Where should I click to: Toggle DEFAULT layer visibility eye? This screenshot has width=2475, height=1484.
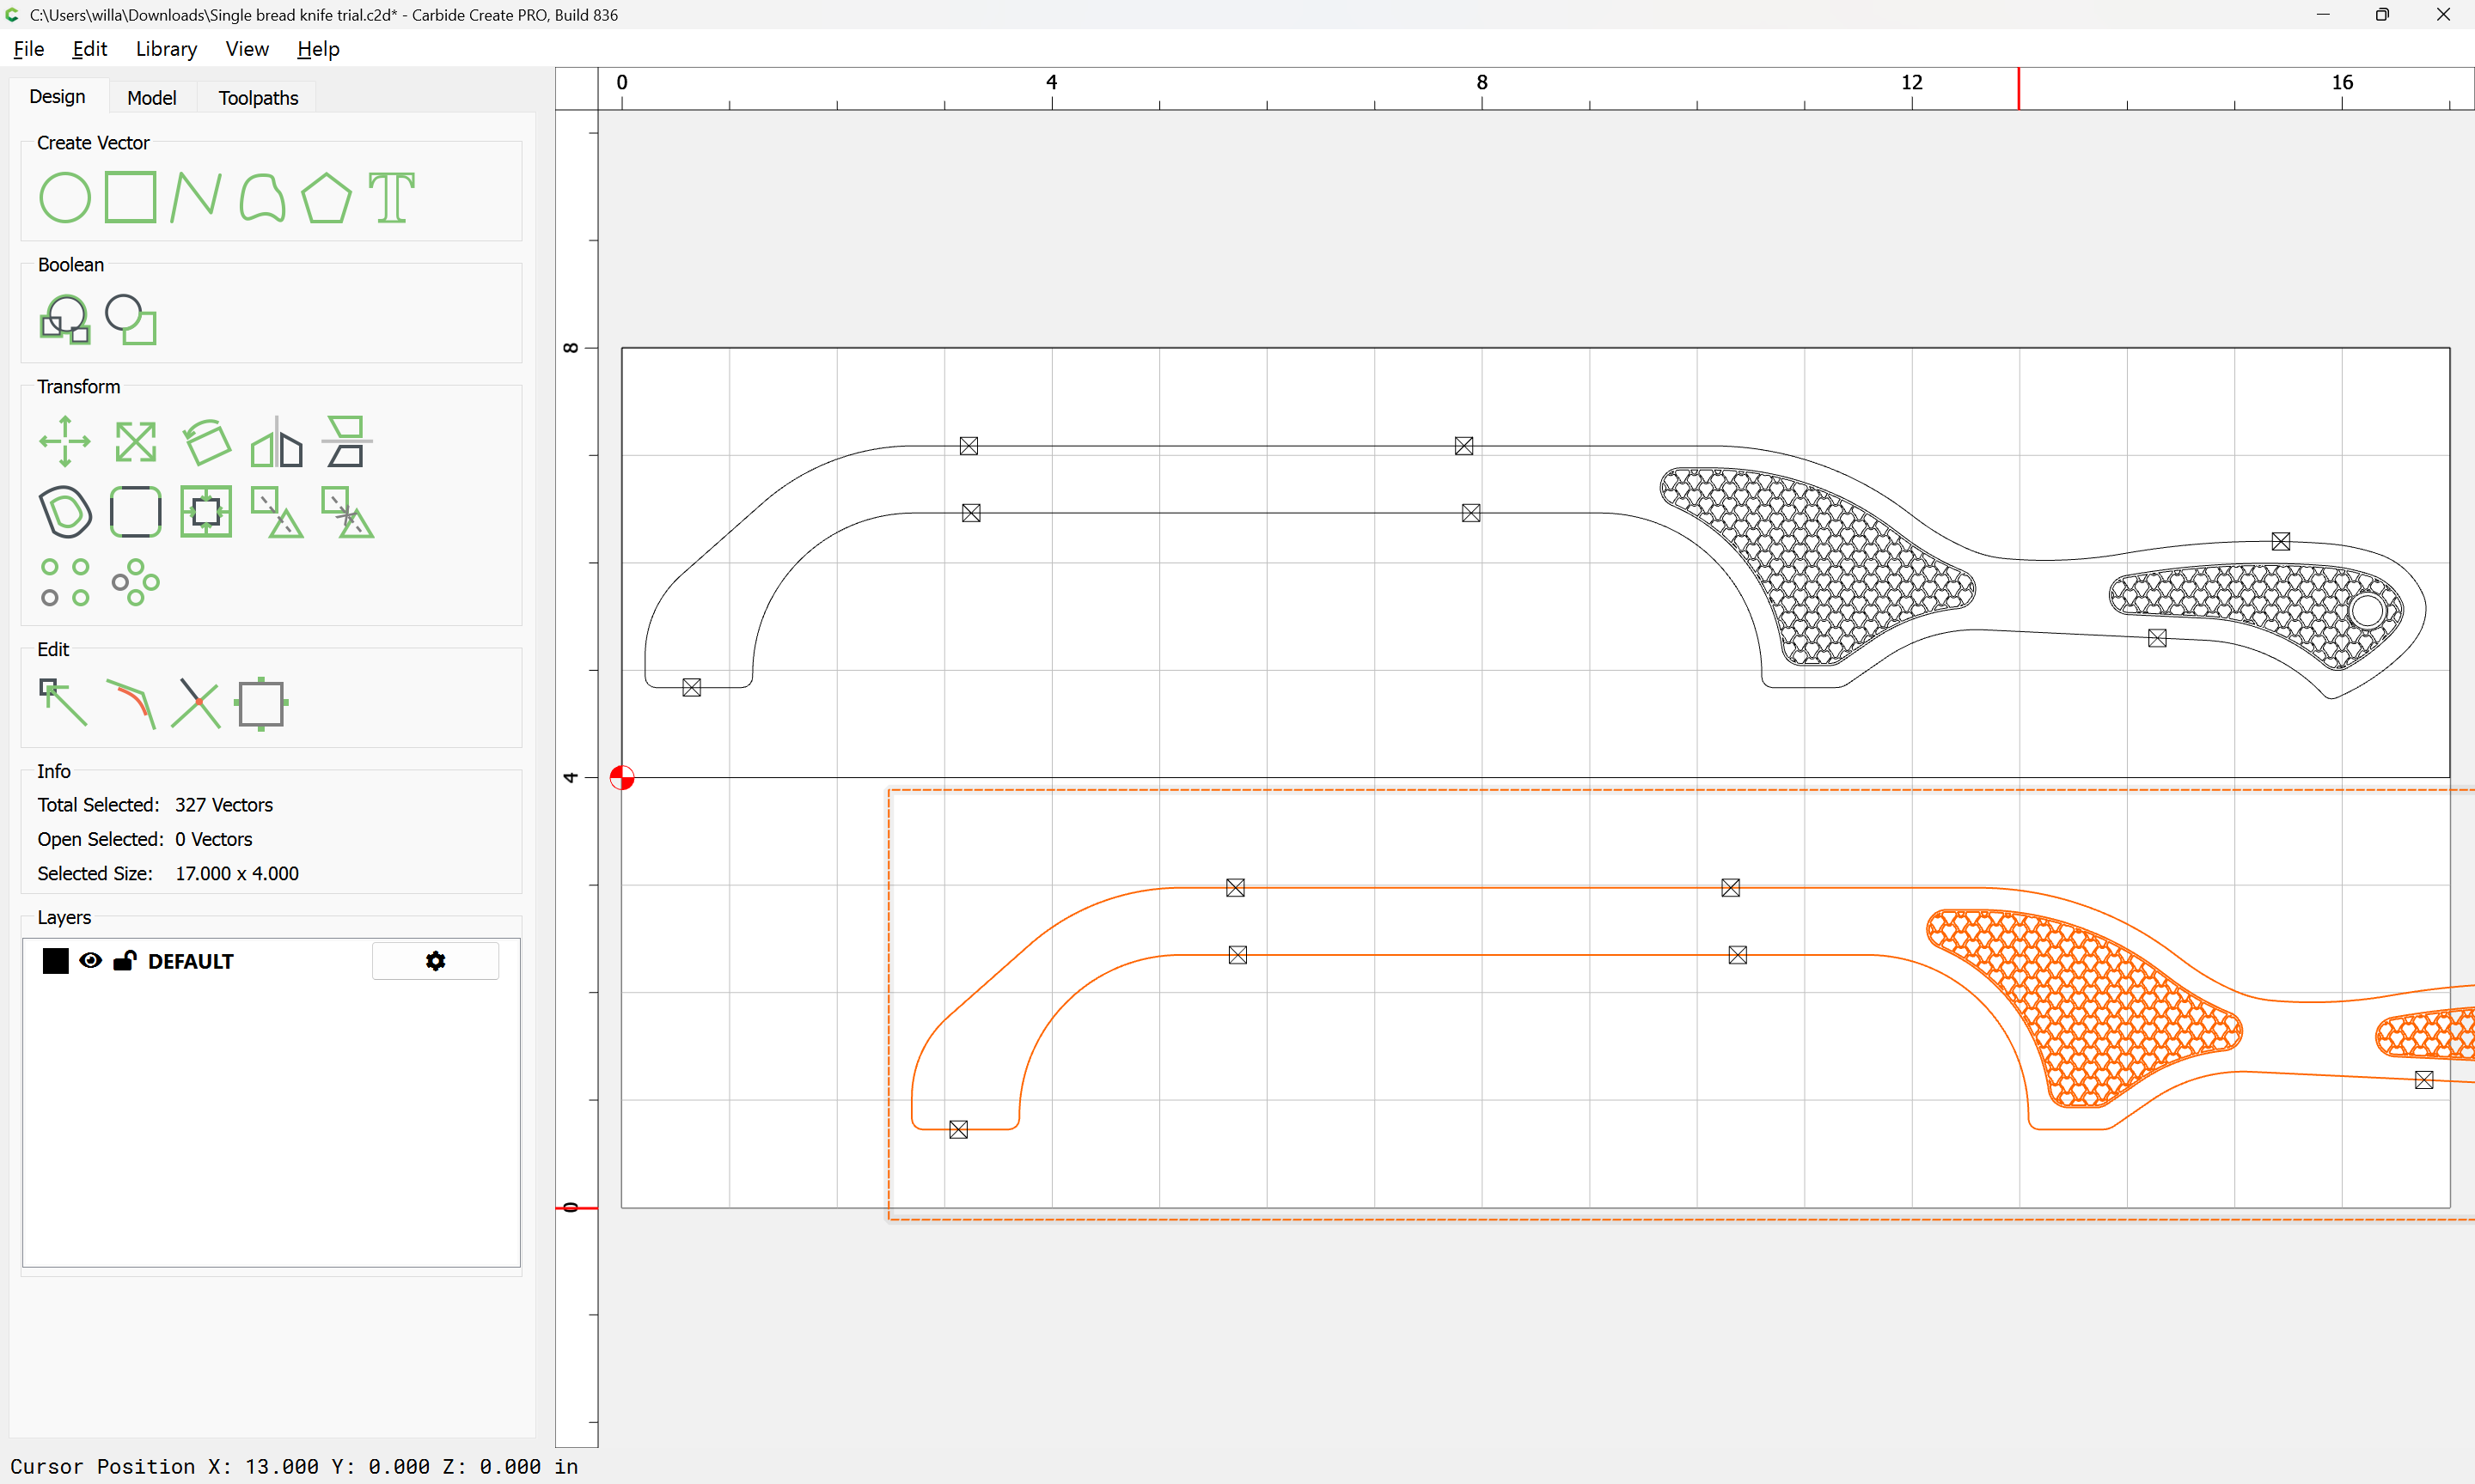pos(90,961)
